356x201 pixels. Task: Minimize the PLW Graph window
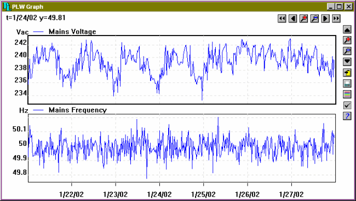(331, 7)
